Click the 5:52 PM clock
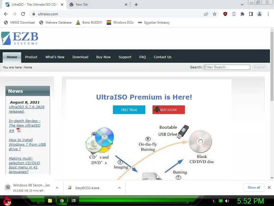Screen dimensions: 274x206 (250, 201)
